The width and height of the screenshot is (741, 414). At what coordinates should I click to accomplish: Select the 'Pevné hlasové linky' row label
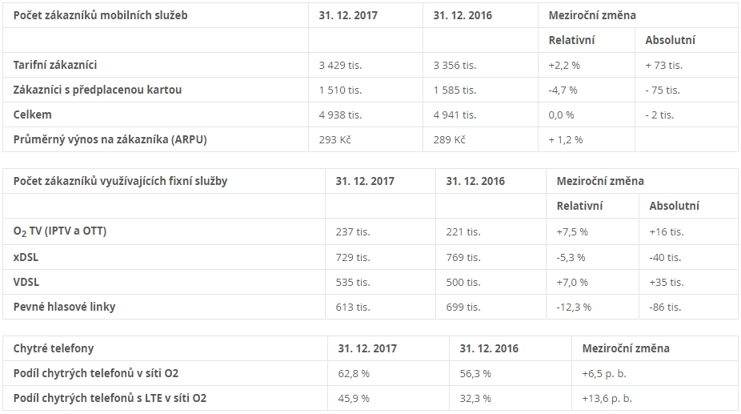click(x=64, y=307)
